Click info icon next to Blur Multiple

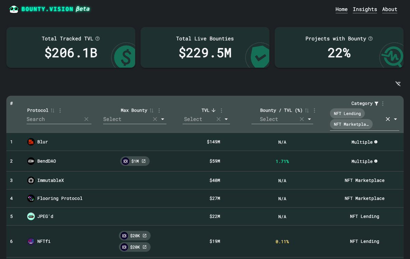point(376,142)
